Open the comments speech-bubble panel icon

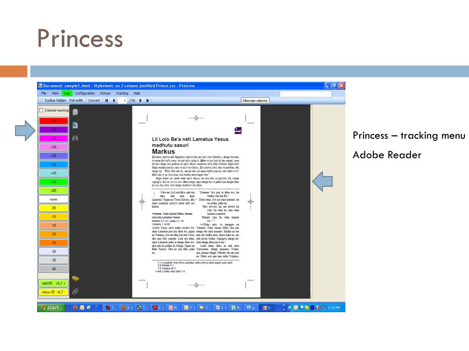[76, 278]
